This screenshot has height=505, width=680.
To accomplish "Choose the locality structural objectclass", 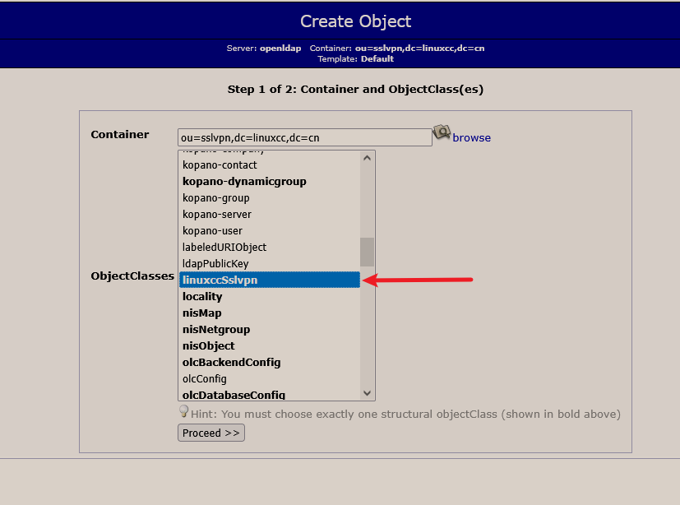I will coord(270,296).
